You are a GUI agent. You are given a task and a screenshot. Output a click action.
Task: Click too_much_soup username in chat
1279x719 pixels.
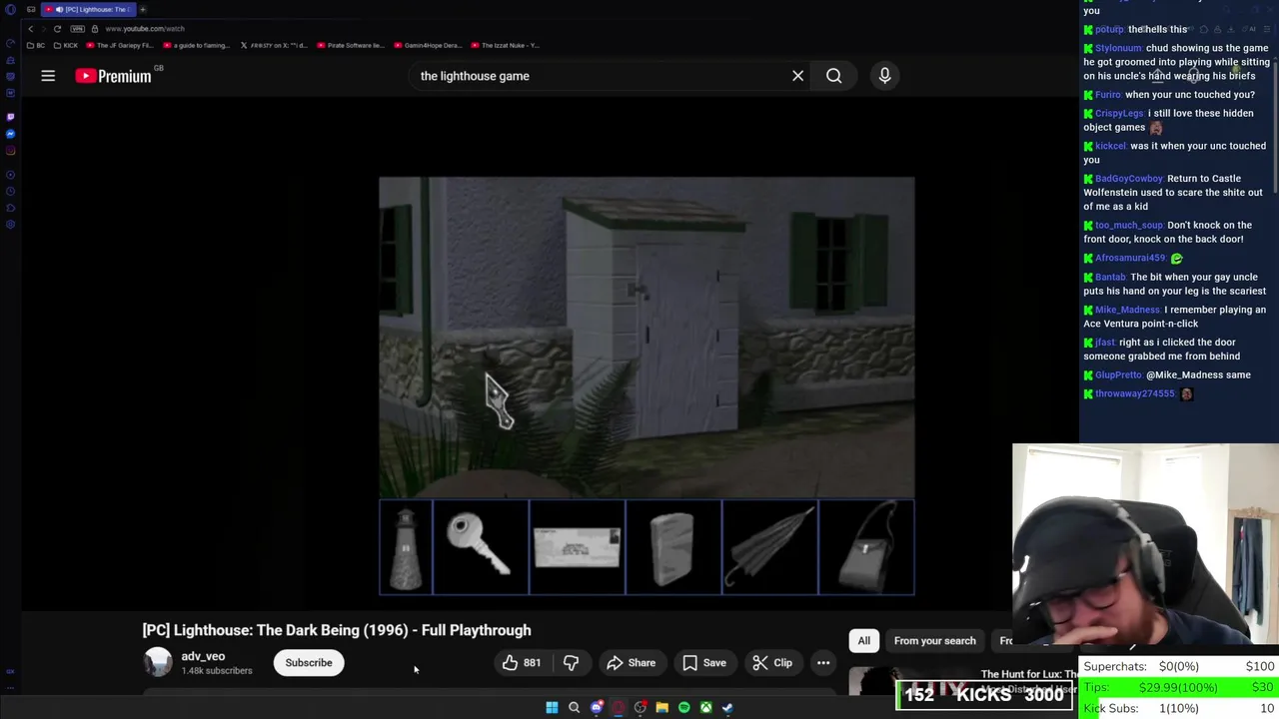(1129, 226)
